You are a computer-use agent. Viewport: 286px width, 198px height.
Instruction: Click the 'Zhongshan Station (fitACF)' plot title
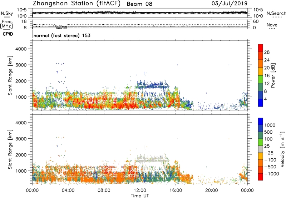click(x=77, y=4)
